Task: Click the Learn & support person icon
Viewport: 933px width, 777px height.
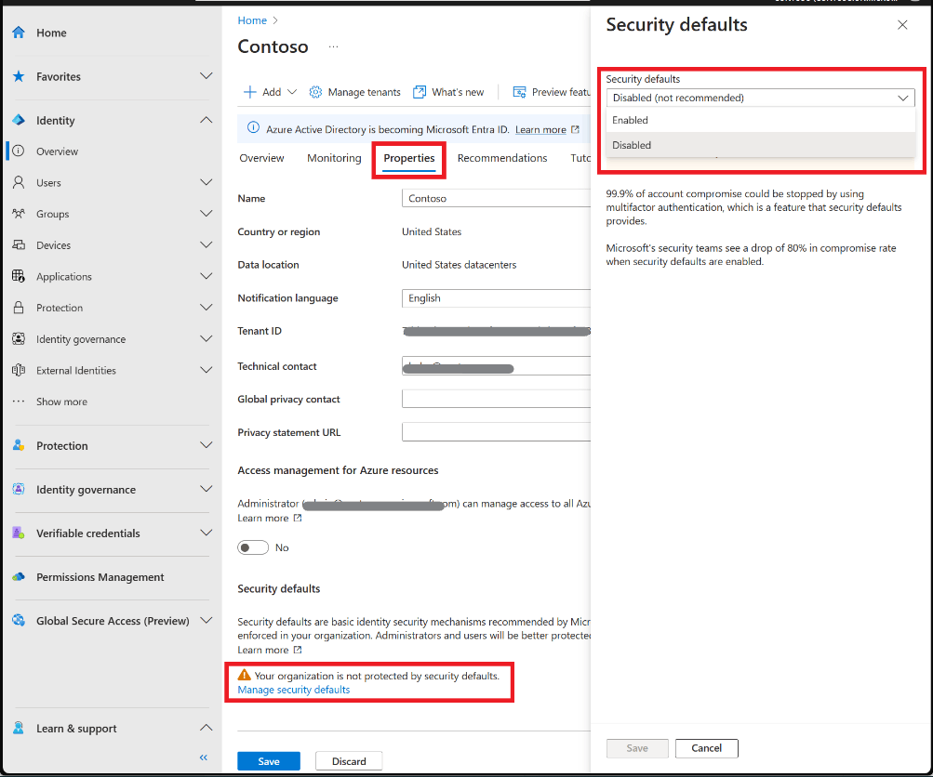Action: pyautogui.click(x=19, y=729)
